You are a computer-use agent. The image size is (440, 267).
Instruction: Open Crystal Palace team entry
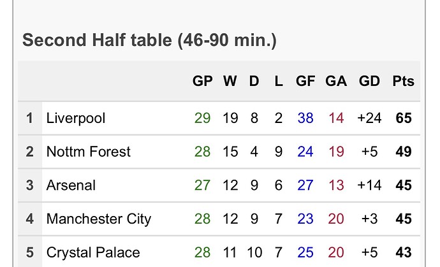point(93,252)
